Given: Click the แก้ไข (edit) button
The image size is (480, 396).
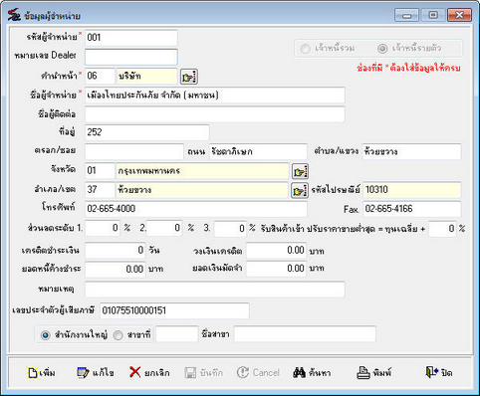Looking at the screenshot, I should (x=96, y=373).
